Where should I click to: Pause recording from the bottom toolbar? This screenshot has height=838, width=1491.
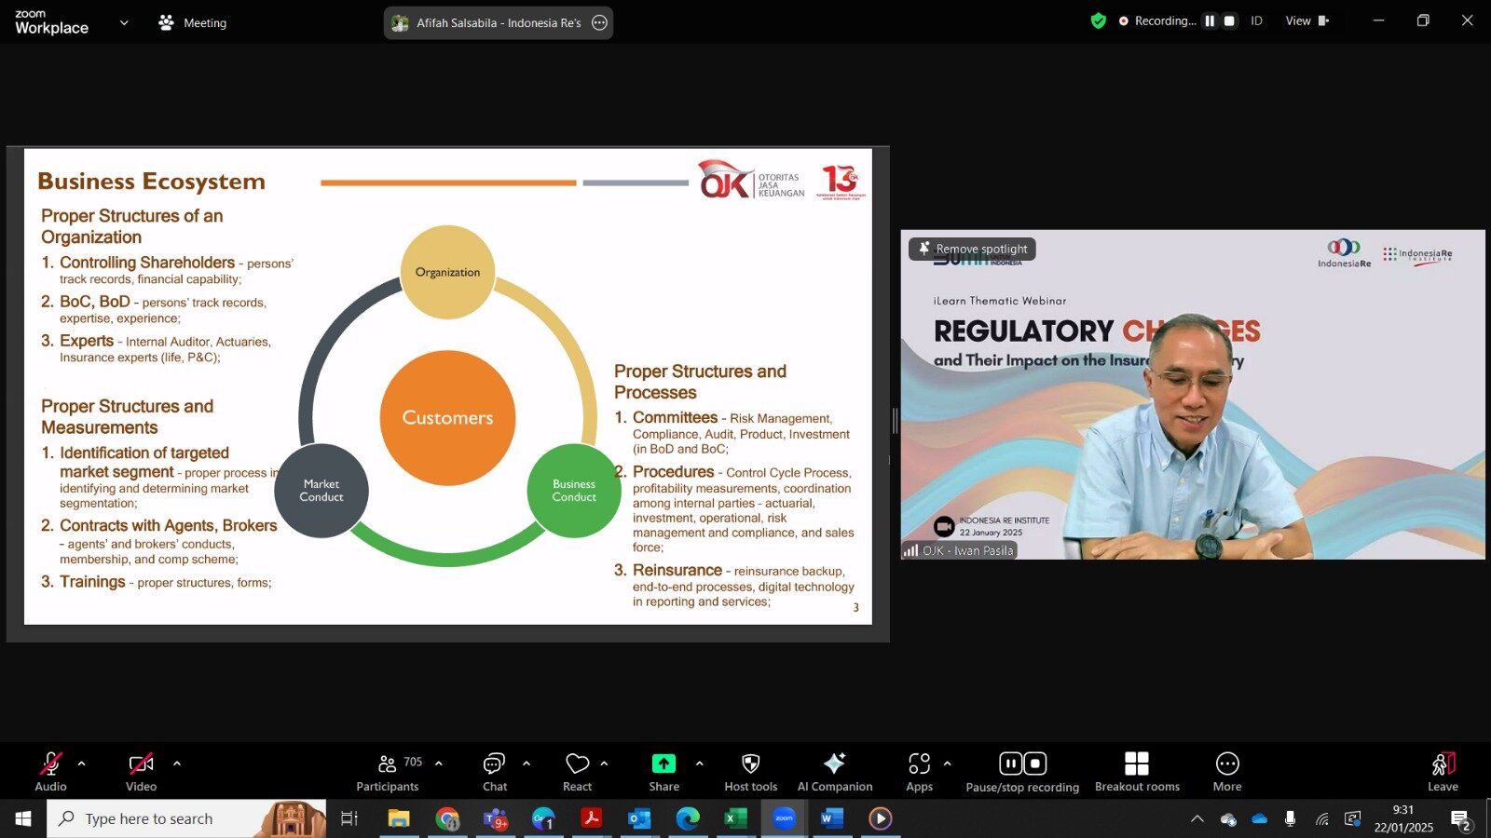click(1010, 764)
